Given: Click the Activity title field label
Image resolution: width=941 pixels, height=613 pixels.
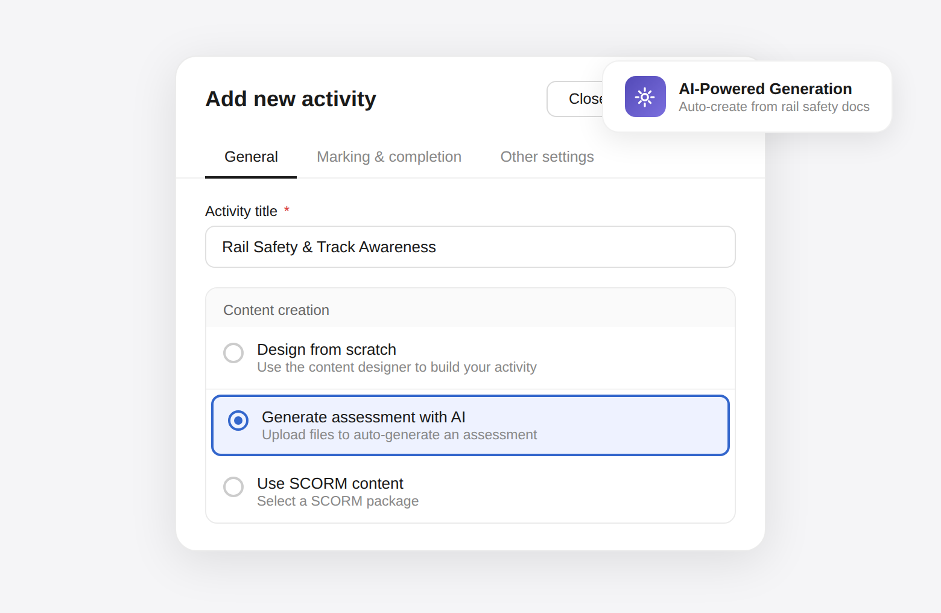Looking at the screenshot, I should click(x=241, y=211).
